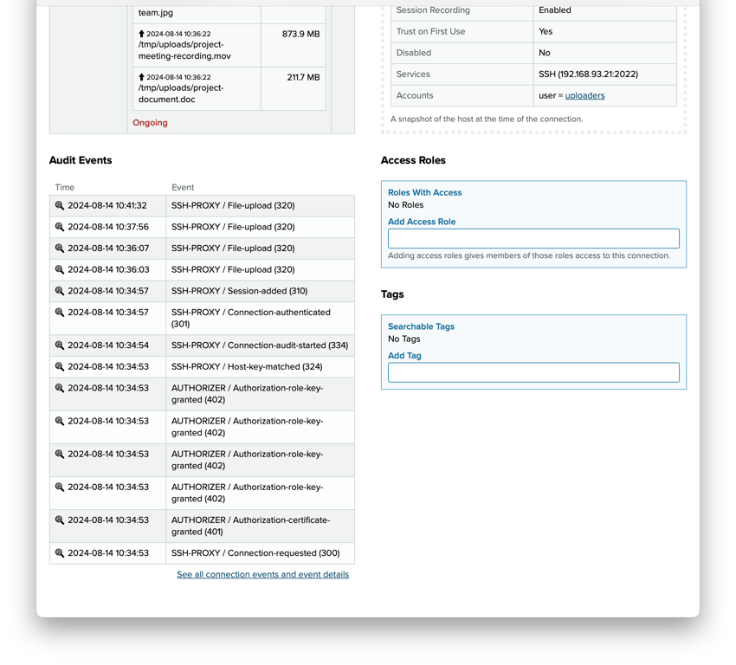
Task: Click the Session Recording Enabled value
Action: 555,10
